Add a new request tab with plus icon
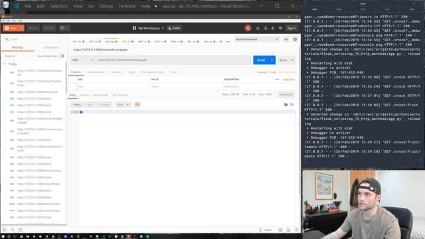The width and height of the screenshot is (425, 239). pyautogui.click(x=221, y=42)
